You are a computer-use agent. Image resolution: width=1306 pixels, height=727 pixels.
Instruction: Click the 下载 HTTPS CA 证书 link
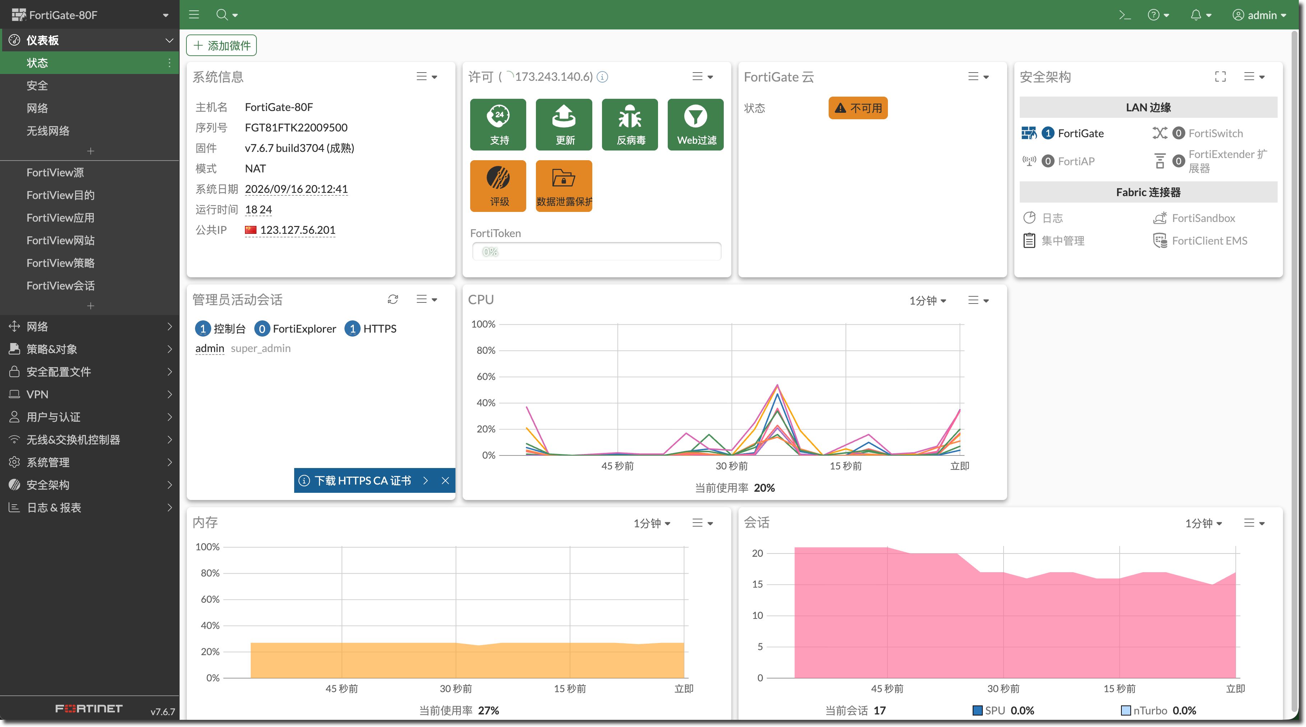(x=362, y=481)
